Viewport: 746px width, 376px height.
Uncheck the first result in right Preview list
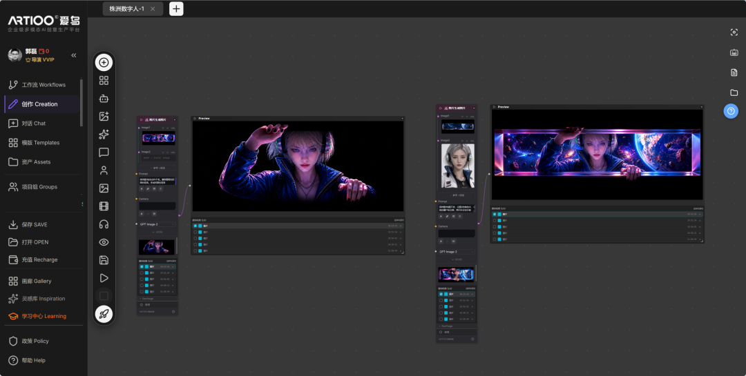[x=495, y=215]
